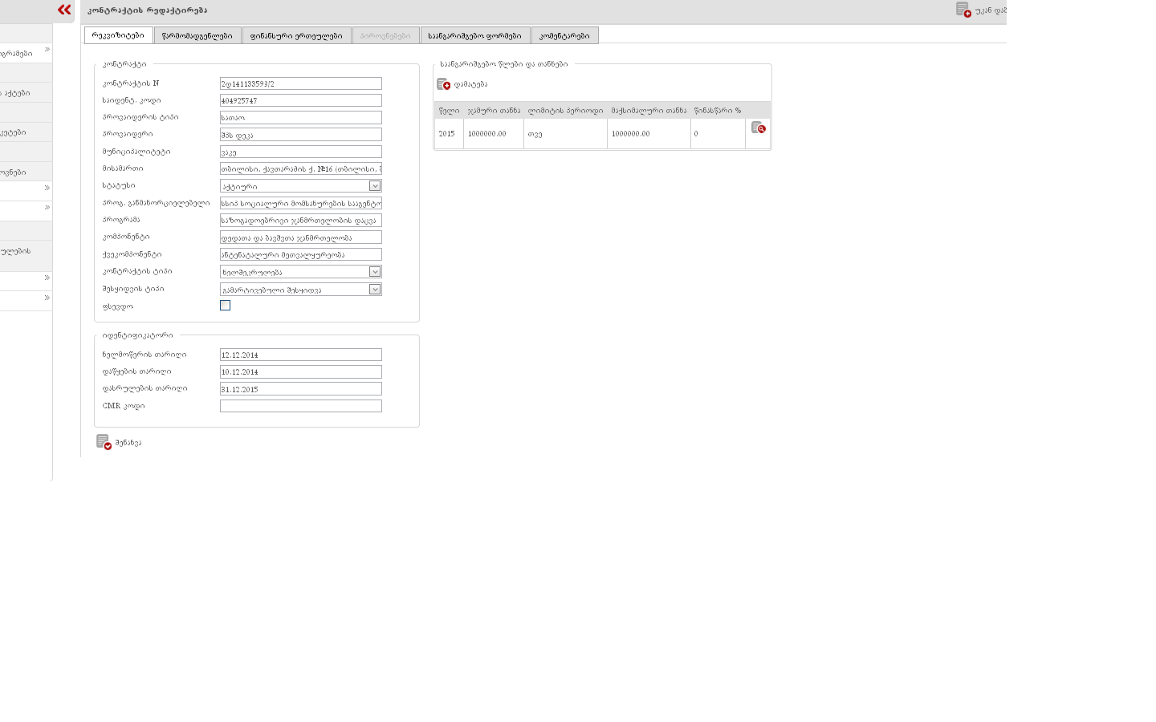Open the კომენტარები tab
Viewport: 1156px width, 722px height.
[x=564, y=35]
